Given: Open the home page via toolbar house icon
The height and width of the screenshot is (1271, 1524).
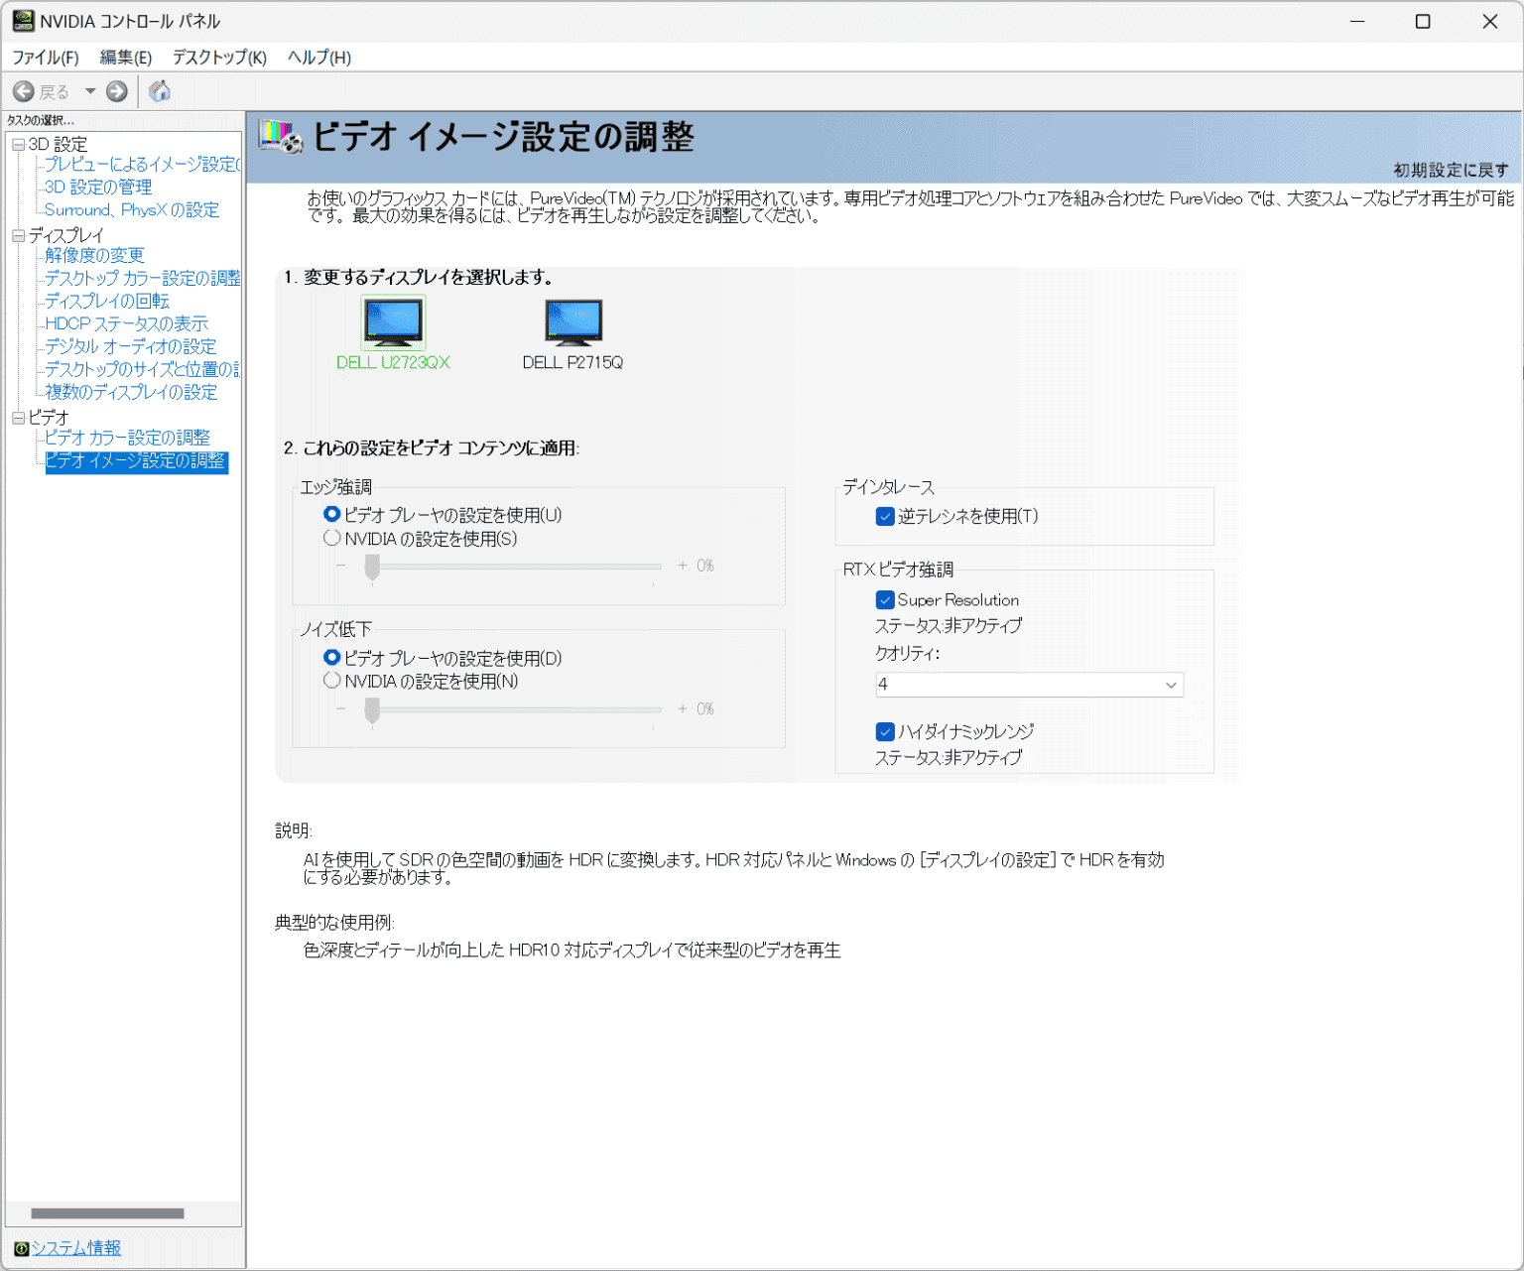Looking at the screenshot, I should tap(160, 91).
